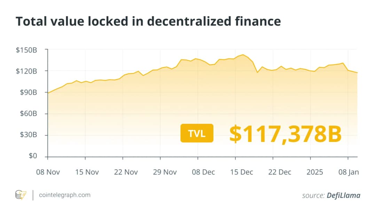Click the chart title heading

coord(148,22)
